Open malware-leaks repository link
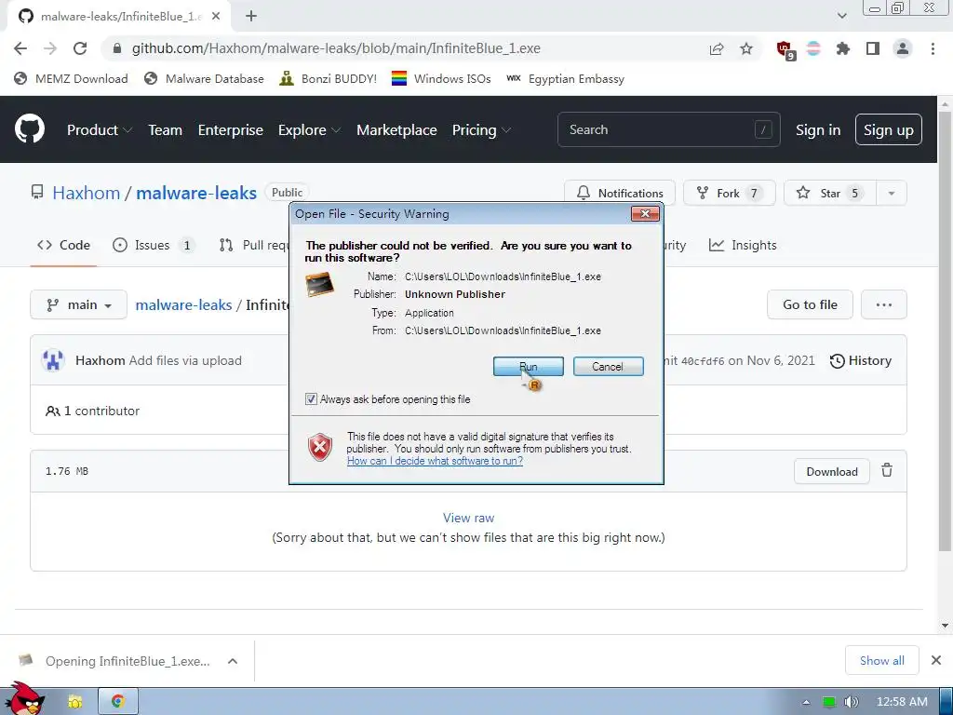The height and width of the screenshot is (715, 953). pyautogui.click(x=196, y=193)
